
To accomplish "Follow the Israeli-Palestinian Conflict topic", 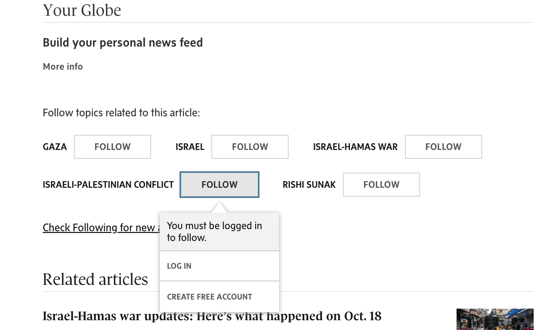I will 219,185.
